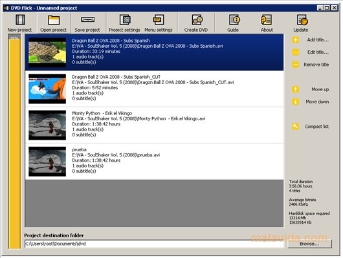Close the DVD Flick window

point(334,8)
